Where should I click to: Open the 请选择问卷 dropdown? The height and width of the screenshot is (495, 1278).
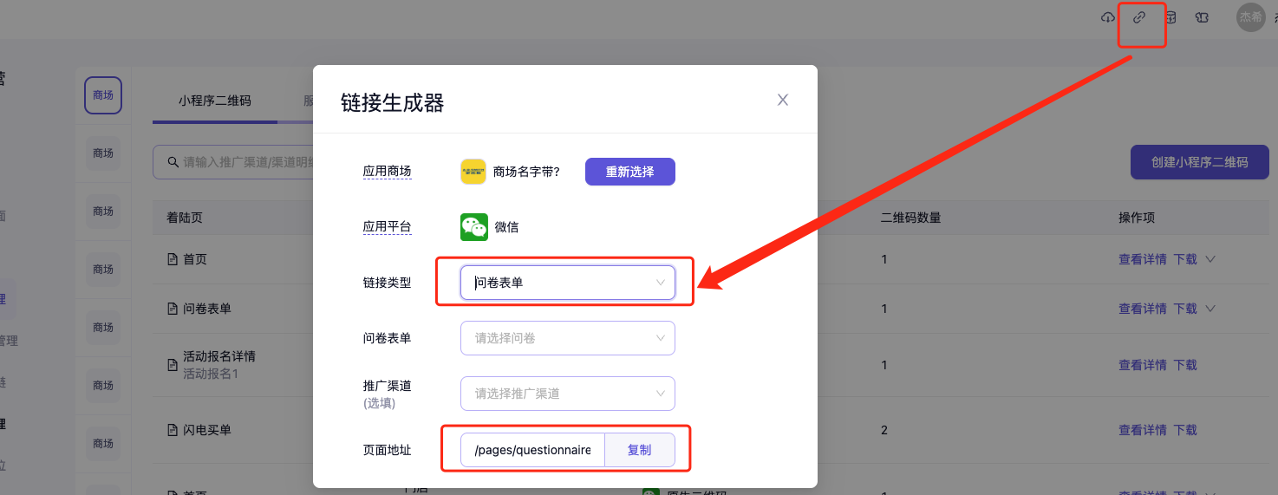pos(567,338)
